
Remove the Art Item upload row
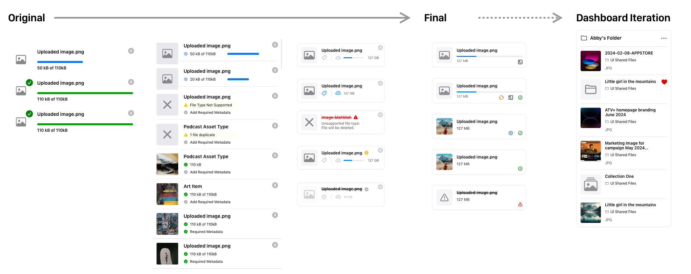275,185
